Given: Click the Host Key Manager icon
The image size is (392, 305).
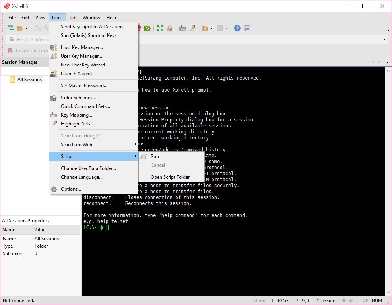Looking at the screenshot, I should (54, 47).
